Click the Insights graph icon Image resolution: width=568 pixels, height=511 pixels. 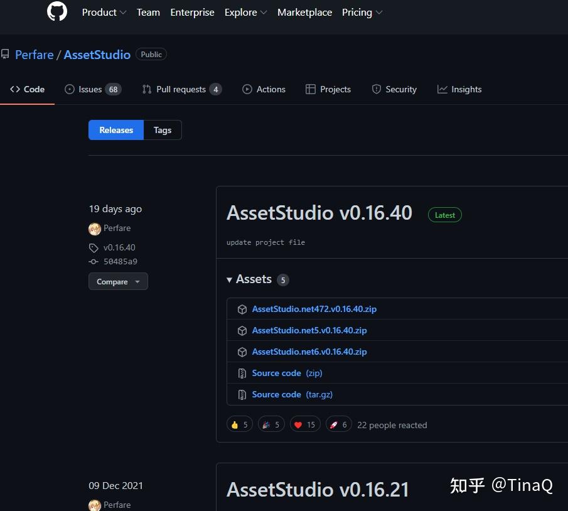pyautogui.click(x=442, y=89)
